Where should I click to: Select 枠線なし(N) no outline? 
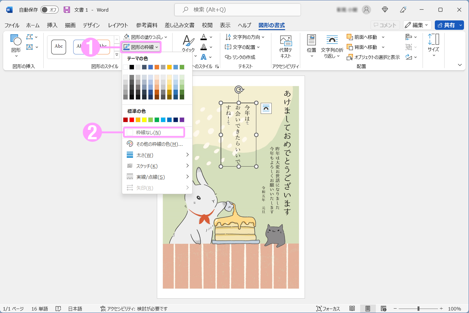point(154,132)
